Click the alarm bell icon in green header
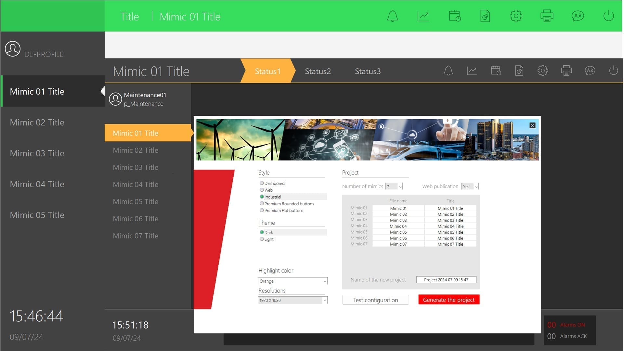This screenshot has height=351, width=624. (x=392, y=16)
